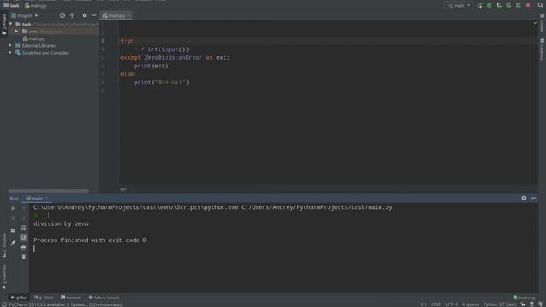The height and width of the screenshot is (307, 546).
Task: Open the Run tool window tab
Action: (x=19, y=298)
